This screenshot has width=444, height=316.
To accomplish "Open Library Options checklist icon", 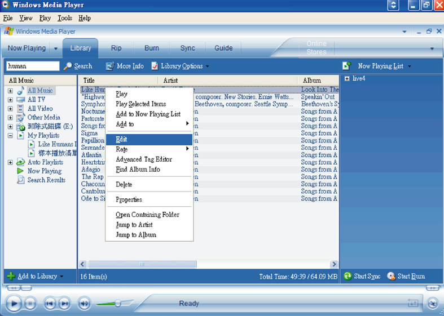I will coord(155,66).
